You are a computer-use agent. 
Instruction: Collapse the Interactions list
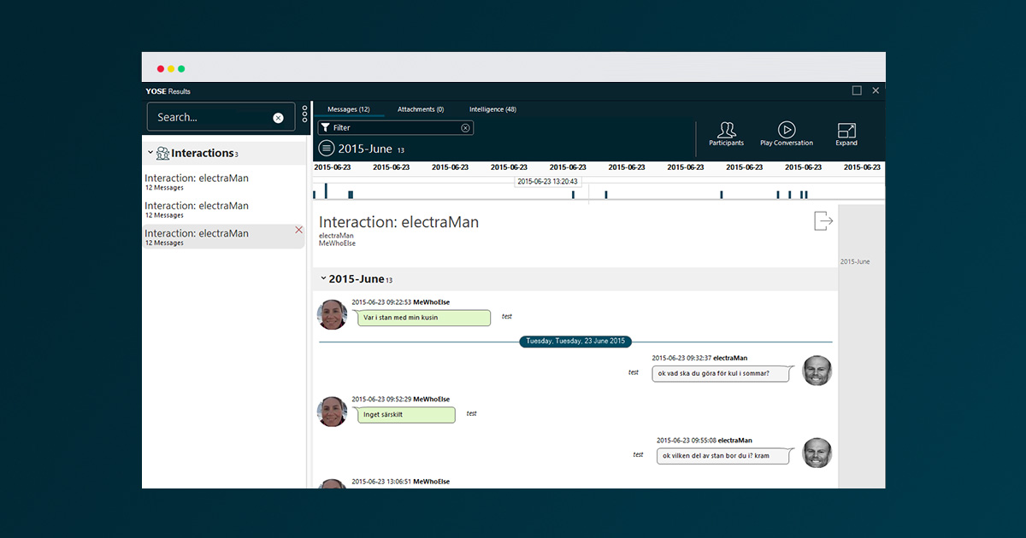point(150,153)
